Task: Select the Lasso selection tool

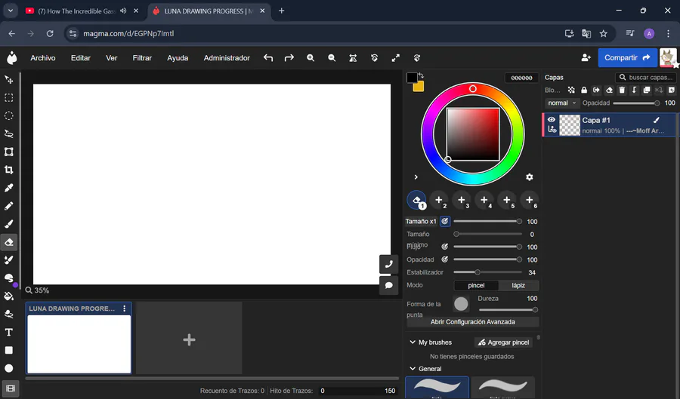Action: (x=8, y=134)
